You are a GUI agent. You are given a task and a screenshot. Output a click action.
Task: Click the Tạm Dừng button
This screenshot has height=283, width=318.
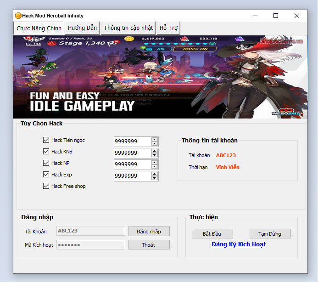click(x=270, y=233)
